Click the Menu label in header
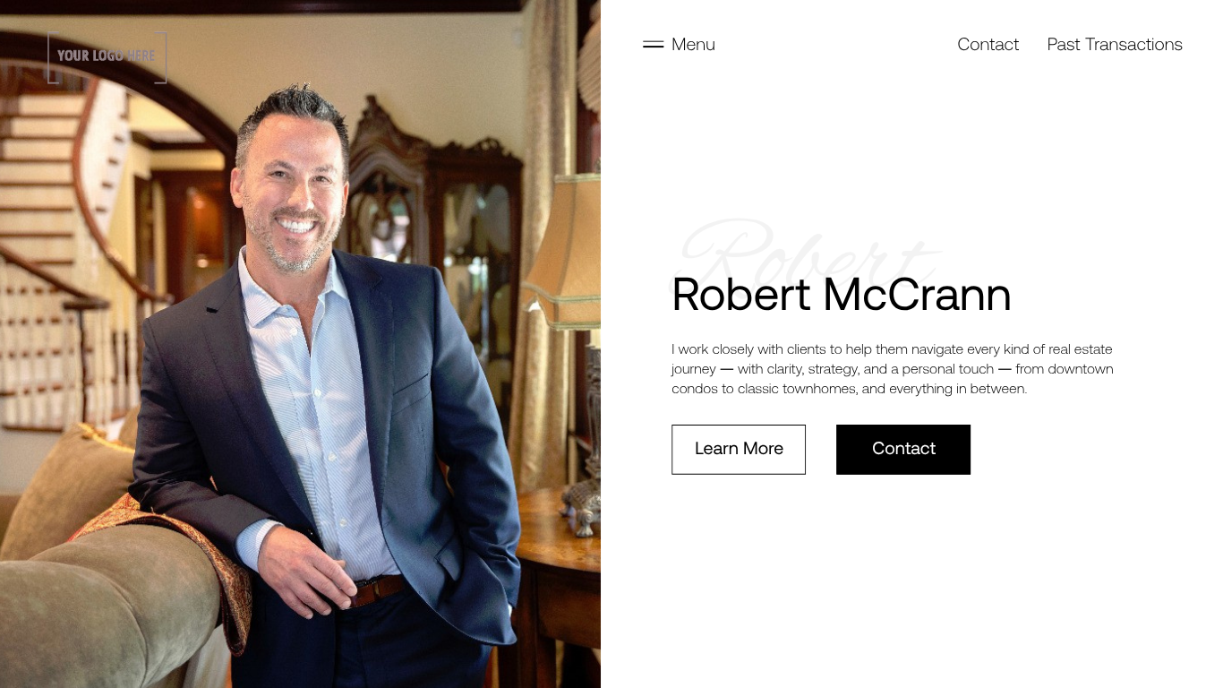 coord(693,45)
